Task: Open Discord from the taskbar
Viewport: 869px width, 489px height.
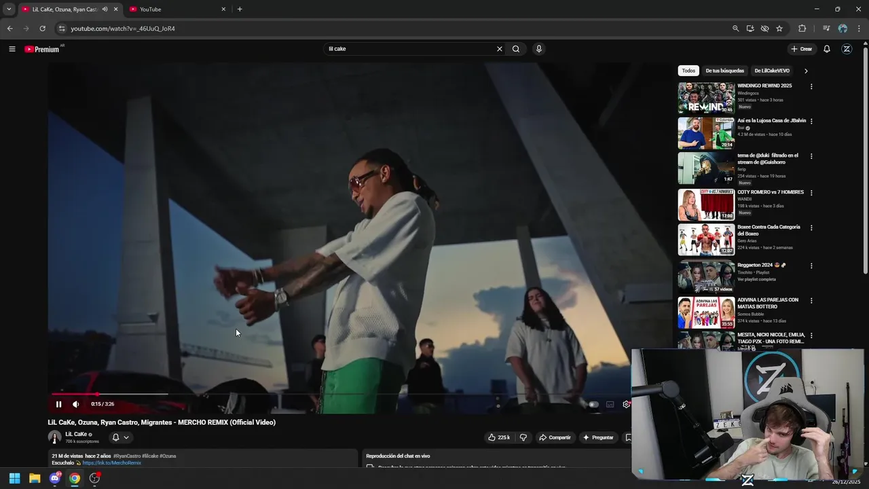Action: 55,478
